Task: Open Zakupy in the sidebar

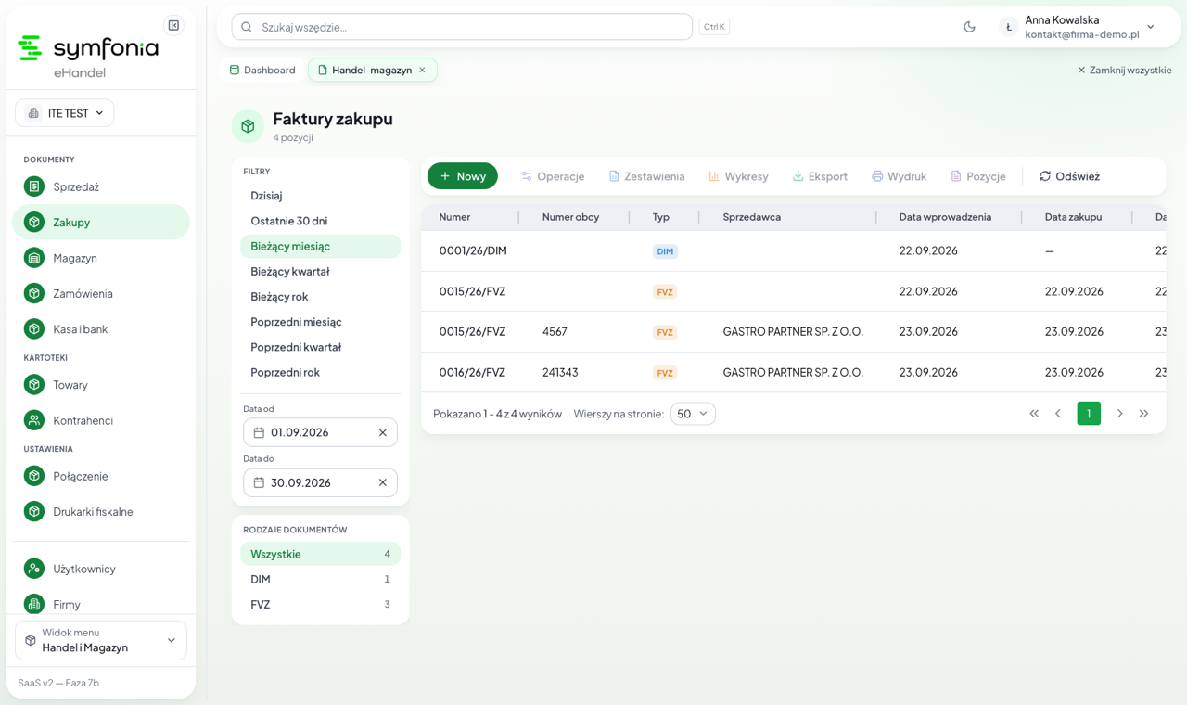Action: click(101, 222)
